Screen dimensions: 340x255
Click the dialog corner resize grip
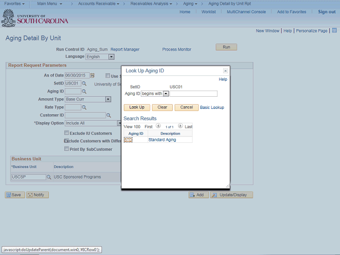pyautogui.click(x=228, y=186)
